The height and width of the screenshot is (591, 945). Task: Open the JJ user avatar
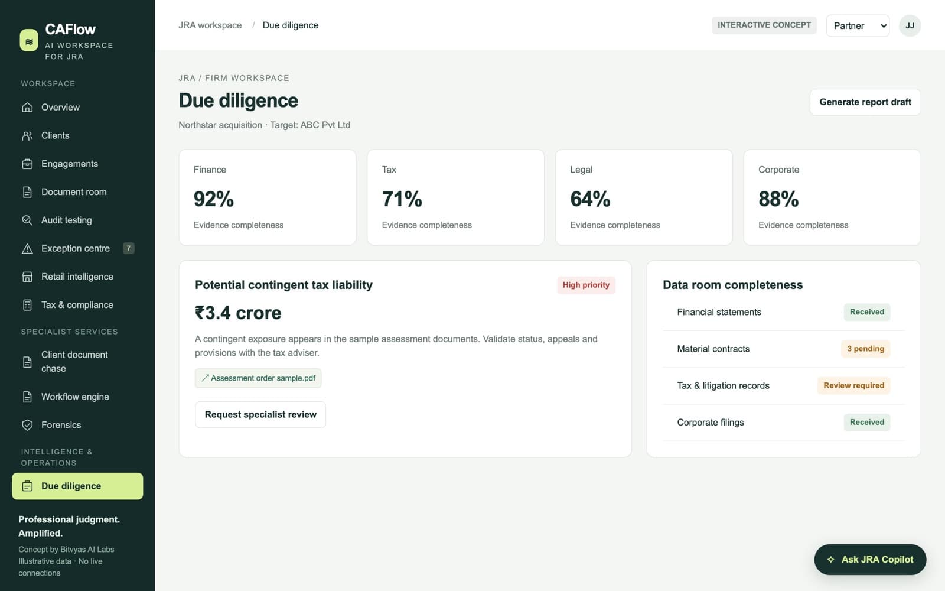click(910, 26)
